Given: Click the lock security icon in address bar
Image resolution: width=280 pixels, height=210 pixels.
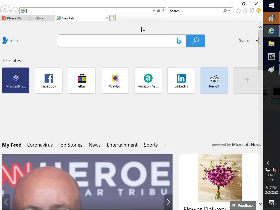Looking at the screenshot, I should [158, 11].
